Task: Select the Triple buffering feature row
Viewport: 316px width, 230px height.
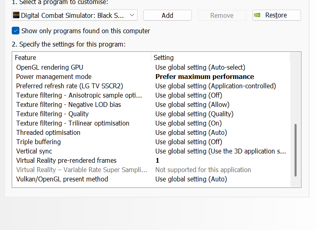Action: 38,142
